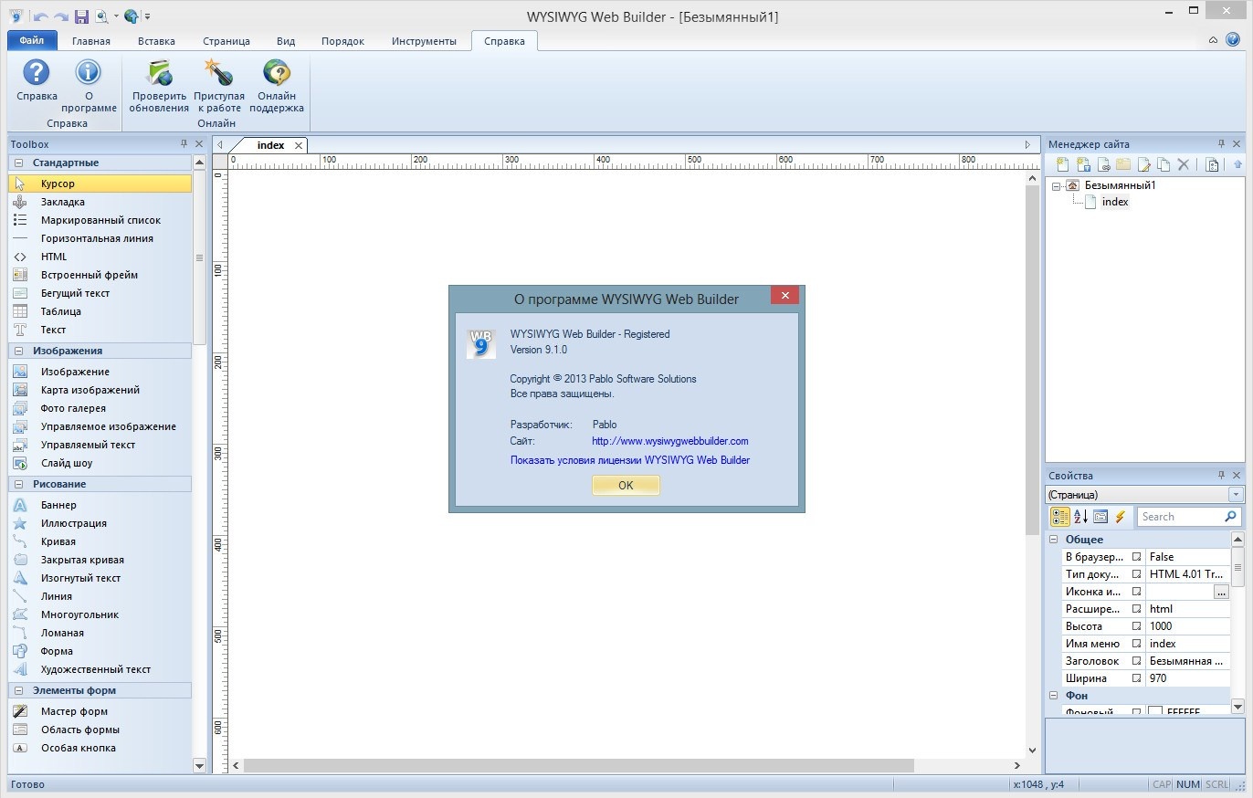Image resolution: width=1253 pixels, height=798 pixels.
Task: Select the Мастер форм tool
Action: pos(100,711)
